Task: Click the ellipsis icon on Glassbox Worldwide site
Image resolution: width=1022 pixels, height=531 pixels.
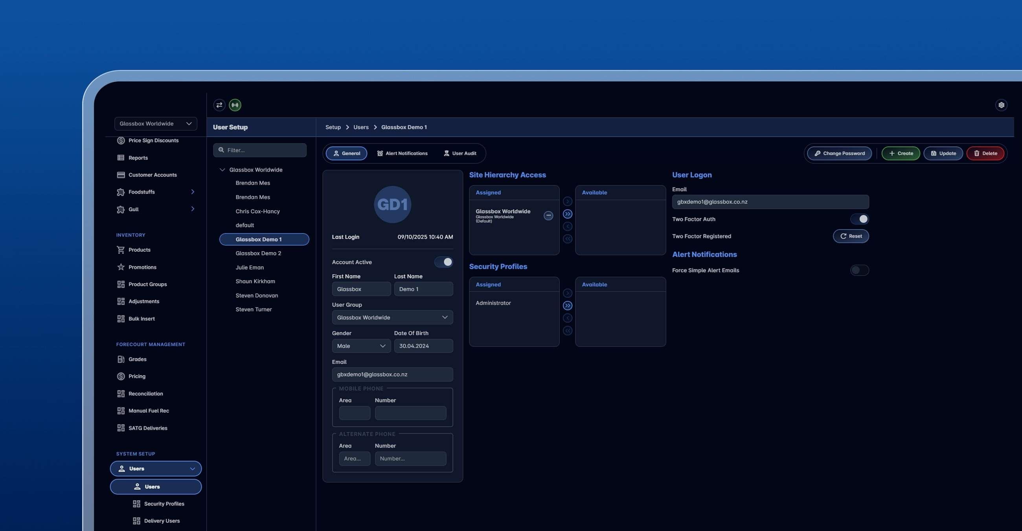Action: [x=548, y=216]
